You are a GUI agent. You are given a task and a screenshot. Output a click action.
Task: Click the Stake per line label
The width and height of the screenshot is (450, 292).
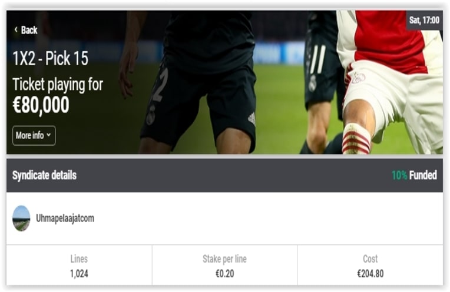click(225, 259)
